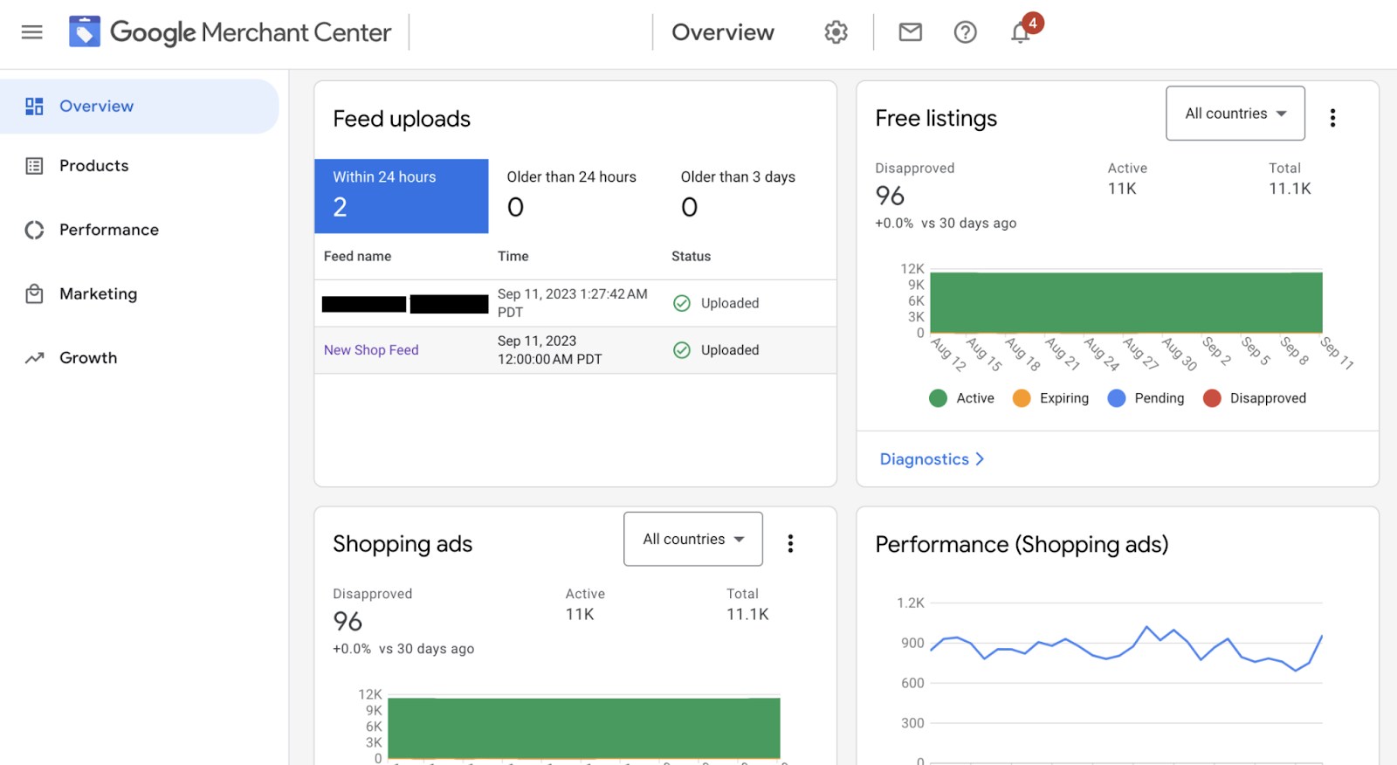This screenshot has width=1397, height=765.
Task: Click the Free listings green area chart
Action: point(1126,302)
